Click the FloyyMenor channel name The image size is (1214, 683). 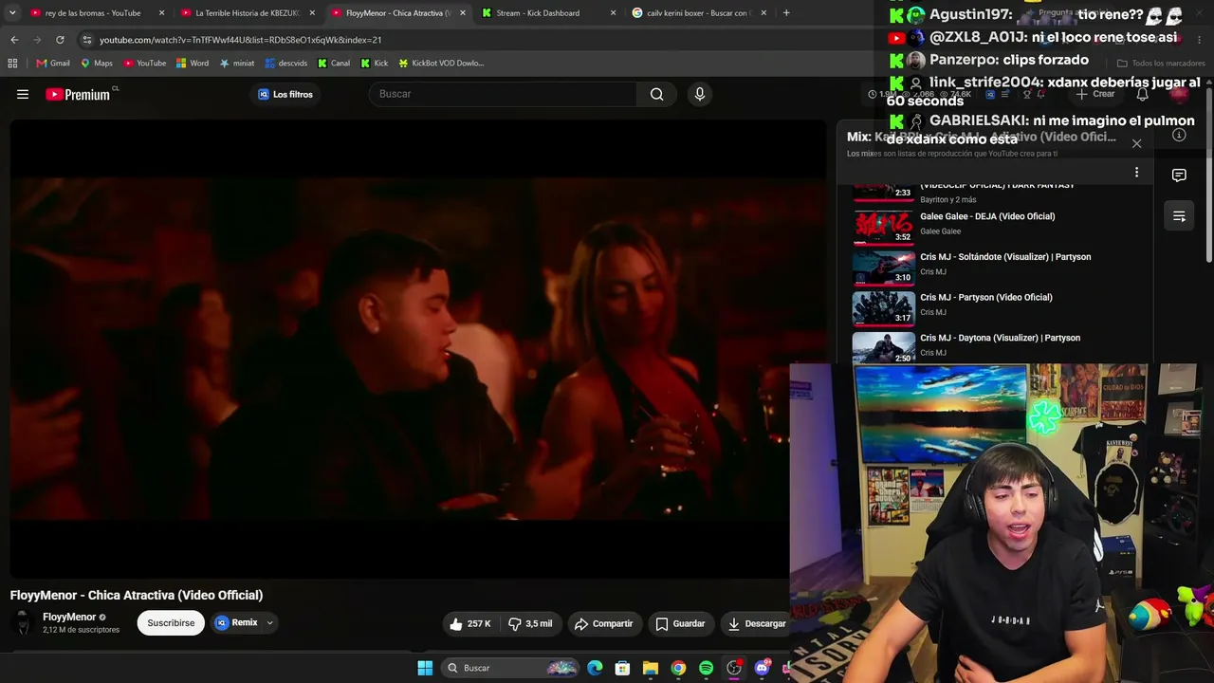pos(69,617)
